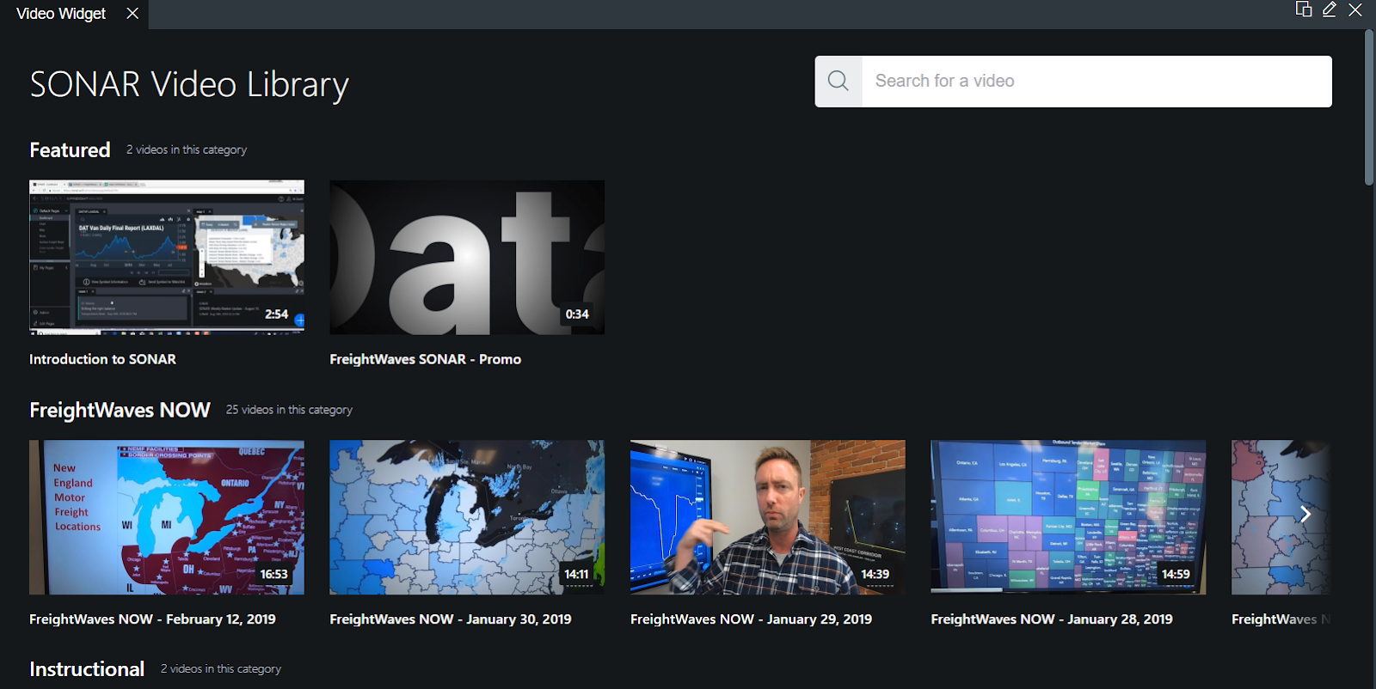1376x689 pixels.
Task: Click the 0:34 duration badge
Action: pyautogui.click(x=577, y=314)
